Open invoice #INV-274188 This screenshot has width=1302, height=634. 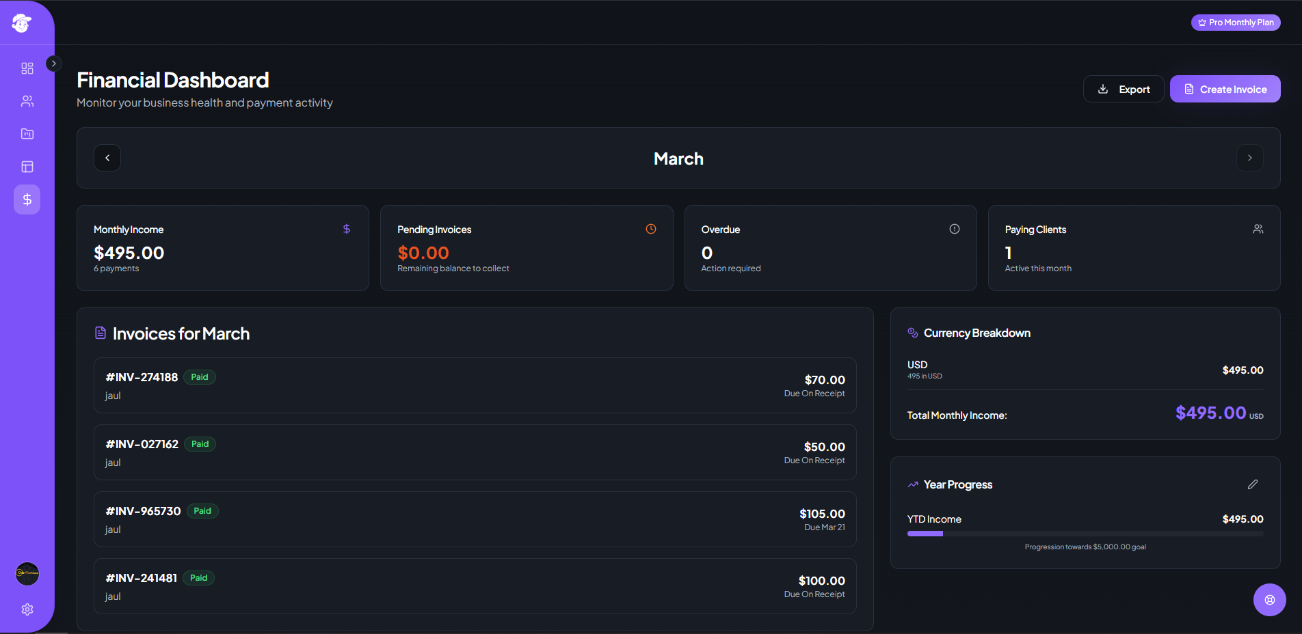click(x=475, y=385)
